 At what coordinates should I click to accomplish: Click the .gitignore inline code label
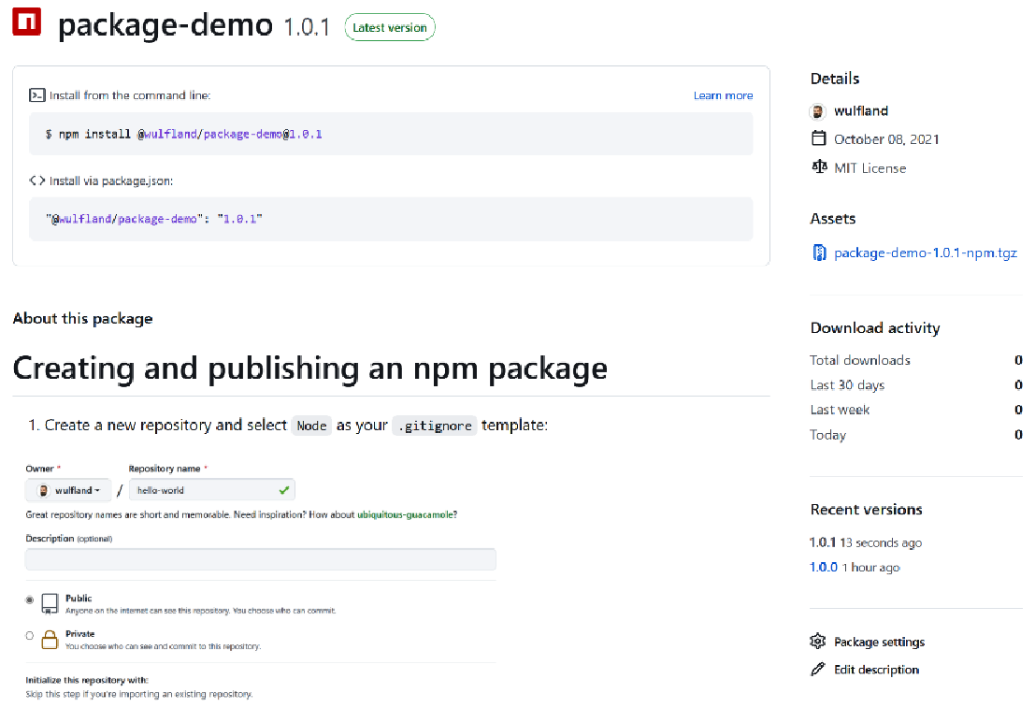tap(435, 426)
